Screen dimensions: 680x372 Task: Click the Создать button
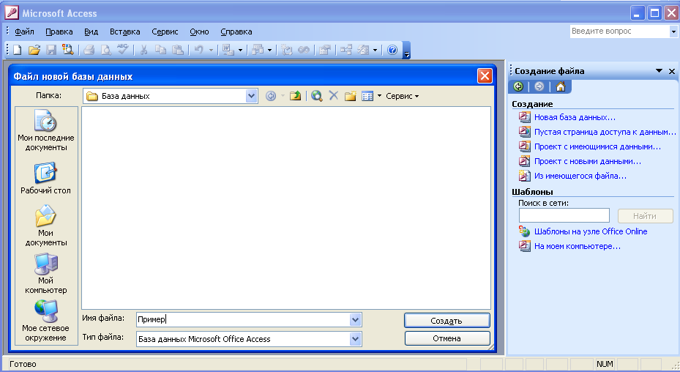pyautogui.click(x=447, y=321)
